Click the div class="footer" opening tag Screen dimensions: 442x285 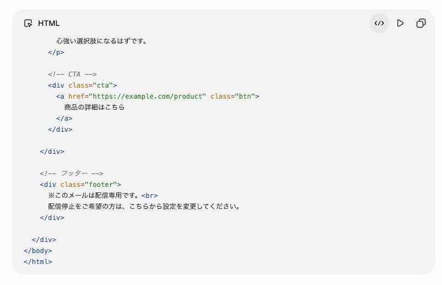pos(80,184)
